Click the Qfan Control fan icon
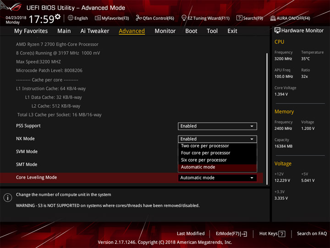Viewport: 330px width, 248px height. coord(138,18)
